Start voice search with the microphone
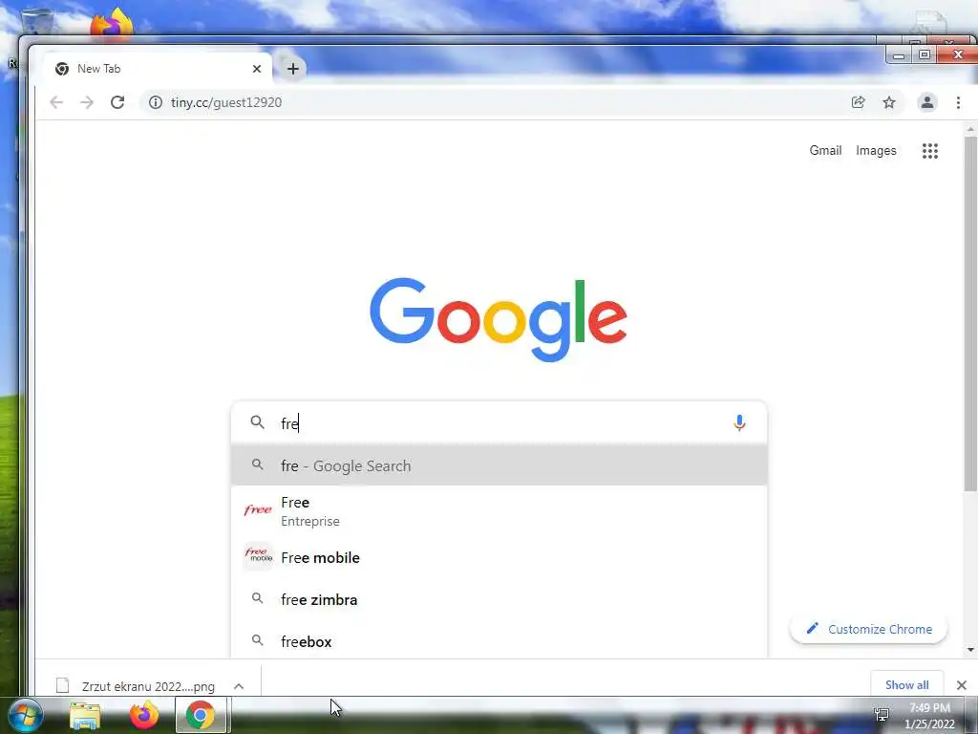The image size is (978, 734). (x=739, y=423)
